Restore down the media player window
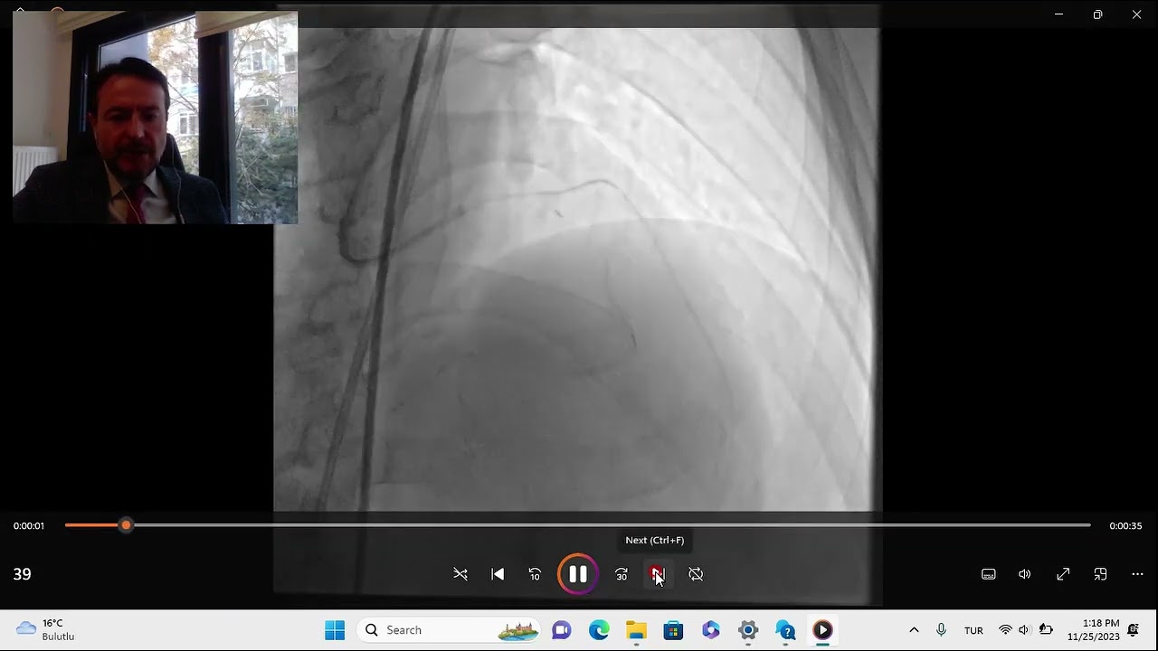 [x=1097, y=14]
